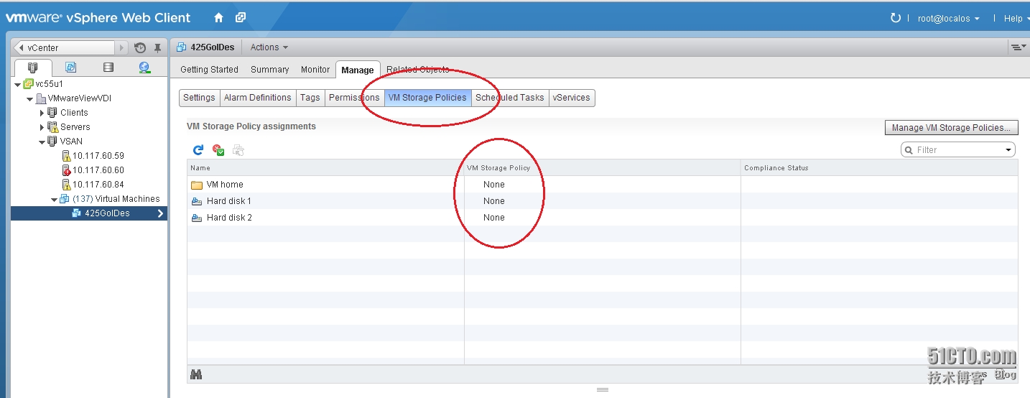Click the binoculars find icon below table
This screenshot has height=398, width=1030.
pyautogui.click(x=196, y=374)
